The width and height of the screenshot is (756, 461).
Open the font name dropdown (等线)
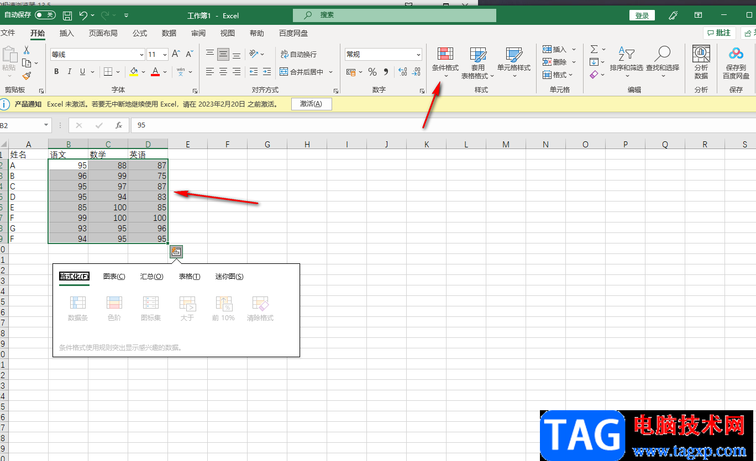141,54
